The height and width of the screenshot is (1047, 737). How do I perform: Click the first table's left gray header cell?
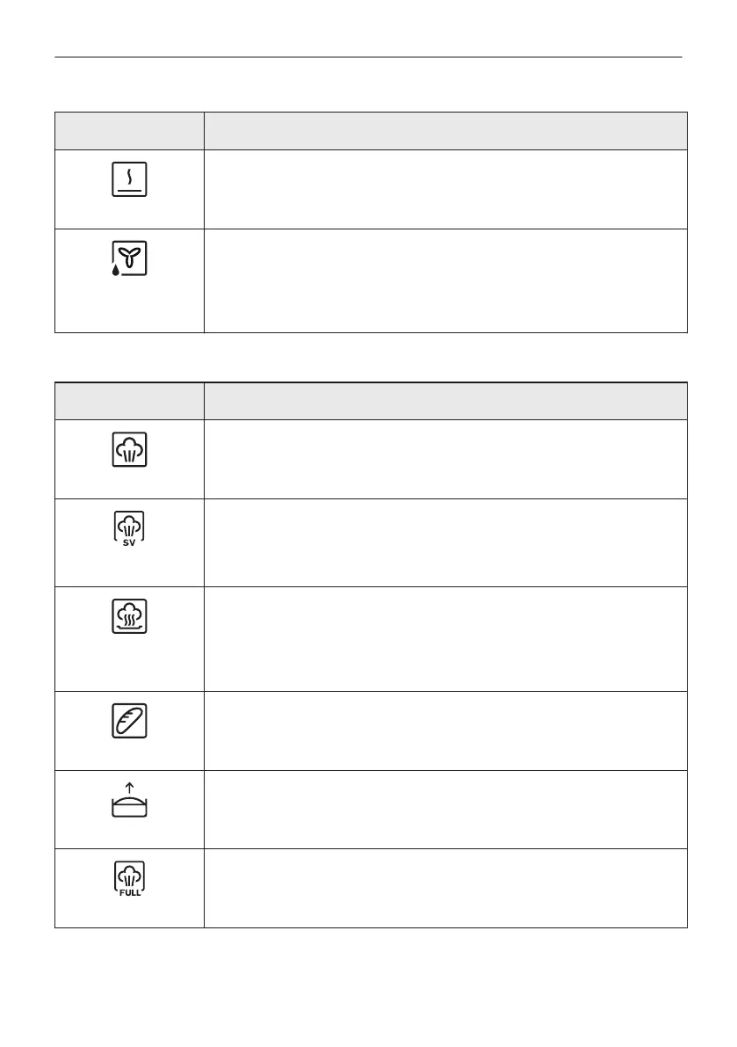point(129,131)
